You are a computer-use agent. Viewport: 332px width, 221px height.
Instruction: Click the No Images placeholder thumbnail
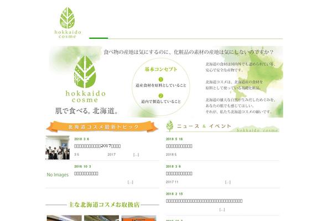pyautogui.click(x=58, y=175)
